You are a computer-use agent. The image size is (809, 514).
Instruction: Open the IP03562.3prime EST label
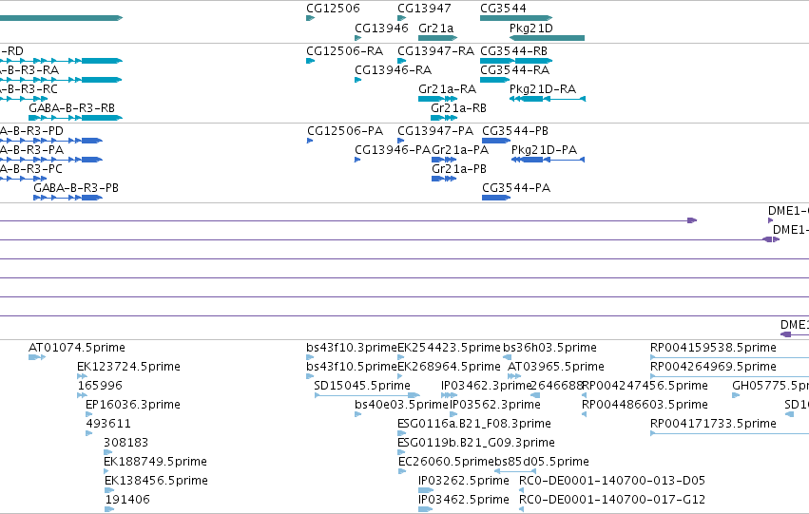pyautogui.click(x=495, y=405)
